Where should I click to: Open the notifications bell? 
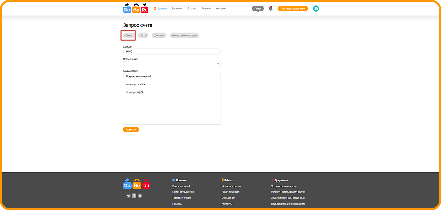(270, 8)
